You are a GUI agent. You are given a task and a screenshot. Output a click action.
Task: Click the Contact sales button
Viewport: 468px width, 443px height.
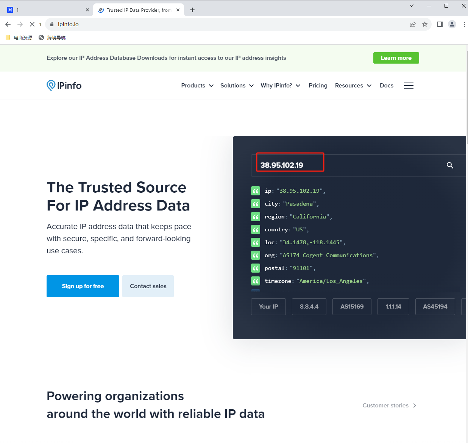pos(148,286)
